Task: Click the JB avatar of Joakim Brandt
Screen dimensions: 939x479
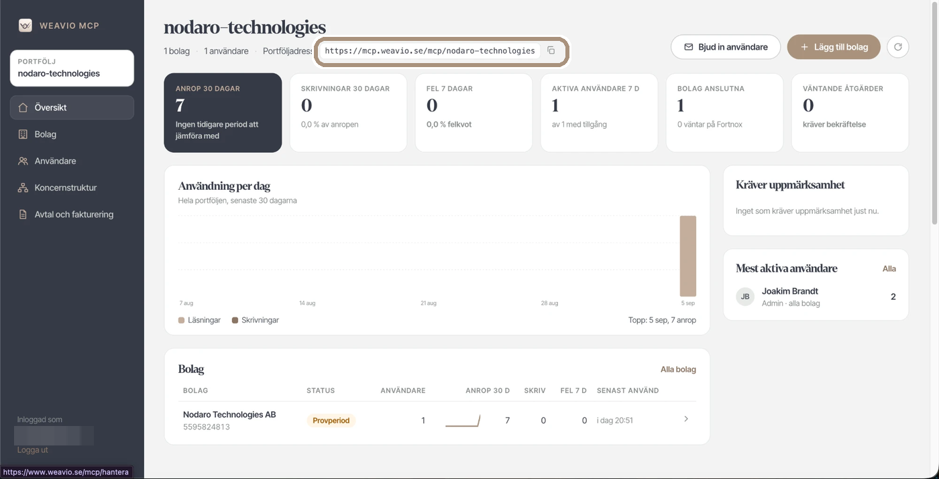Action: click(x=745, y=297)
